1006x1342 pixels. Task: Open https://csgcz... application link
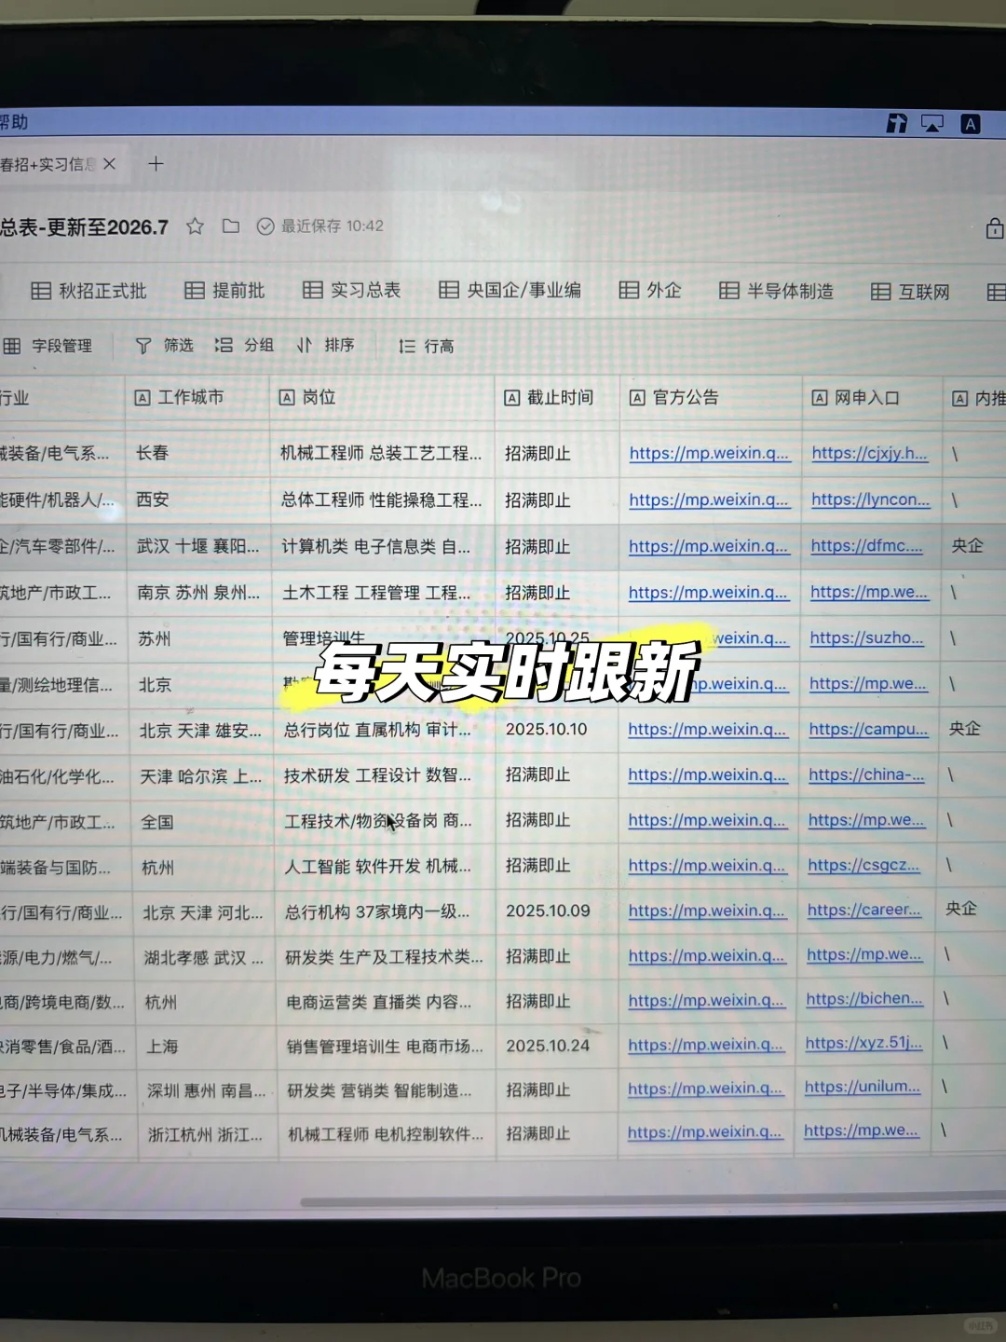863,865
